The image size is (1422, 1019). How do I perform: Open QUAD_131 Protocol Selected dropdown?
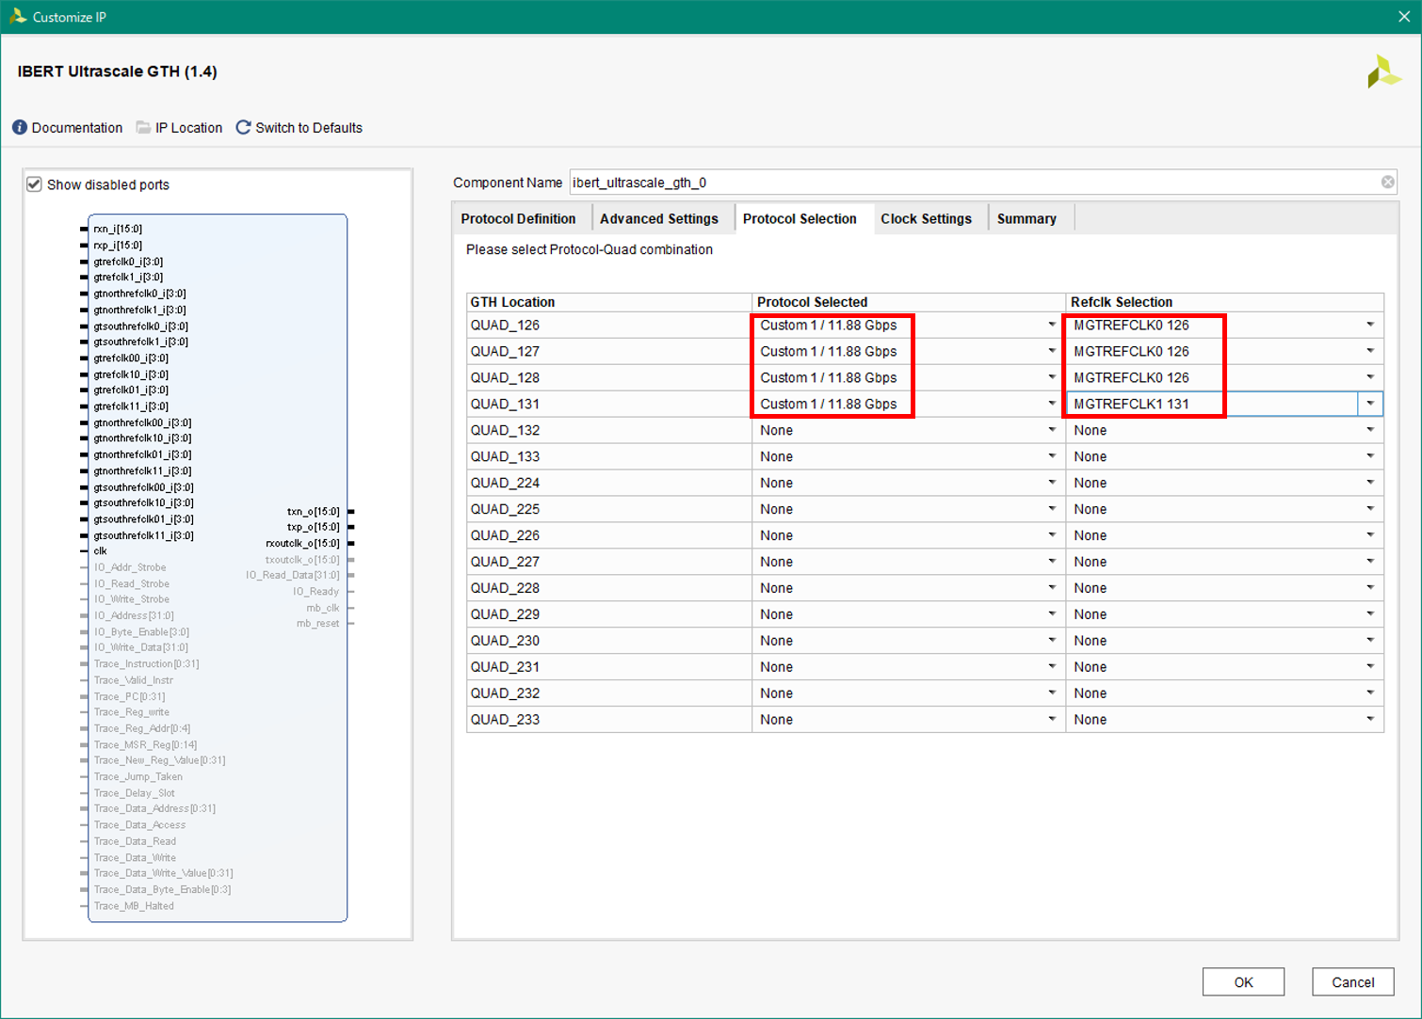click(1052, 405)
